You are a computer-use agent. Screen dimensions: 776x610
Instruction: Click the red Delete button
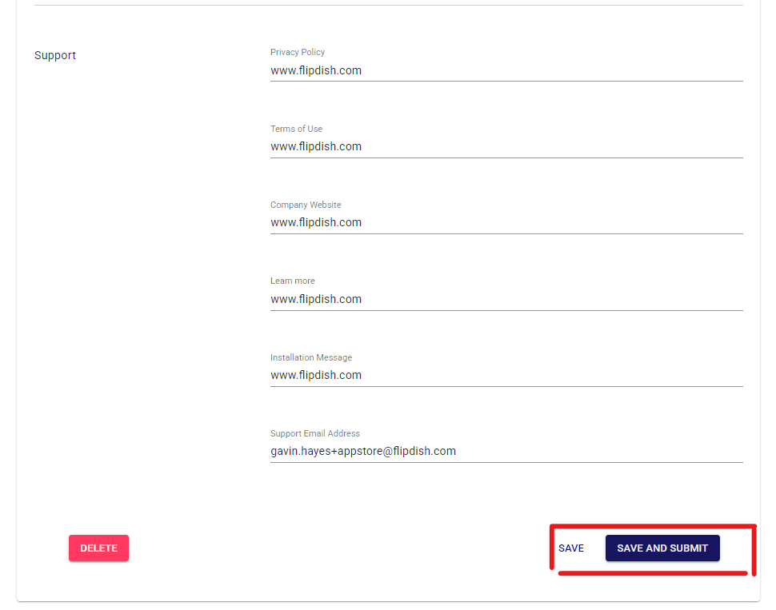98,548
